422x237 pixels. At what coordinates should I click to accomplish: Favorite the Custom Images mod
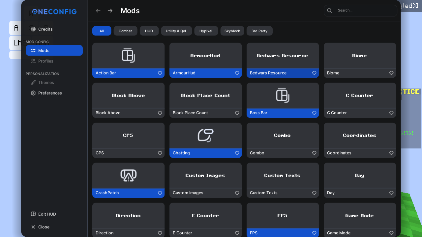point(237,193)
